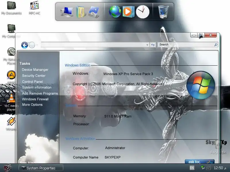230x172 pixels.
Task: Open the My Computer dock icon
Action: pos(67,12)
